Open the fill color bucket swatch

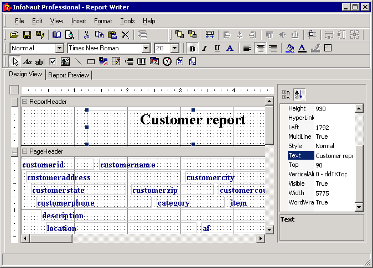[x=290, y=48]
